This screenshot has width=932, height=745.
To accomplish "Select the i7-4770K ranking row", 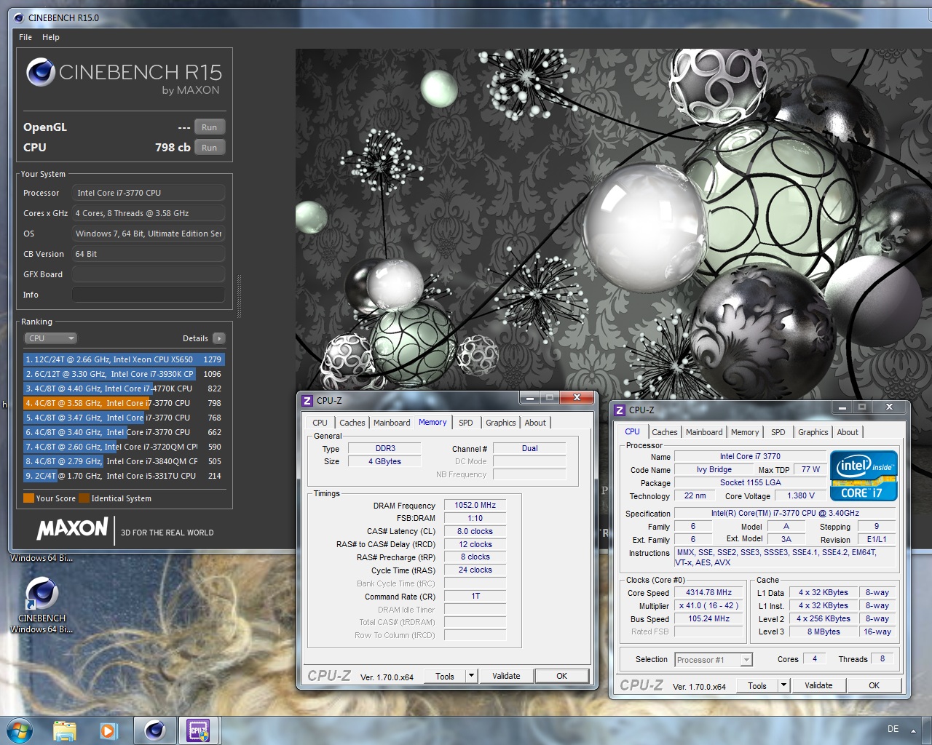I will tap(124, 389).
